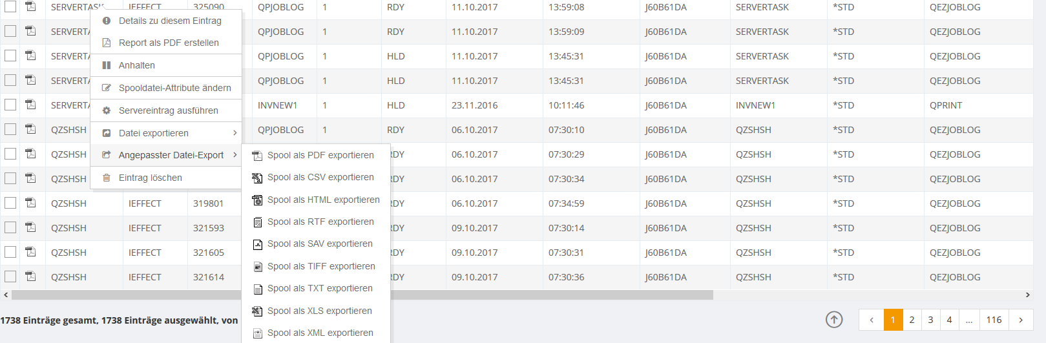Click the spool file icon in the 321614 row
This screenshot has height=343, width=1046.
coord(30,276)
